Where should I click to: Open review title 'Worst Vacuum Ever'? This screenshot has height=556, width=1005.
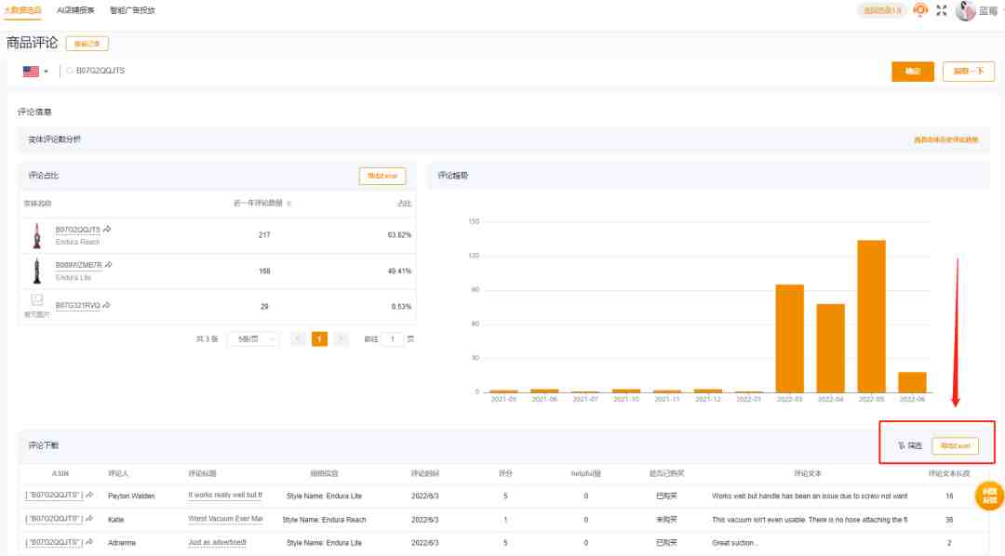pos(225,519)
